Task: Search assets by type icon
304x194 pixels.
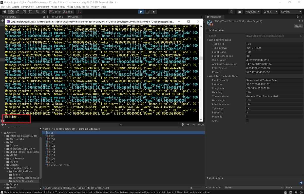Action: pos(183,125)
